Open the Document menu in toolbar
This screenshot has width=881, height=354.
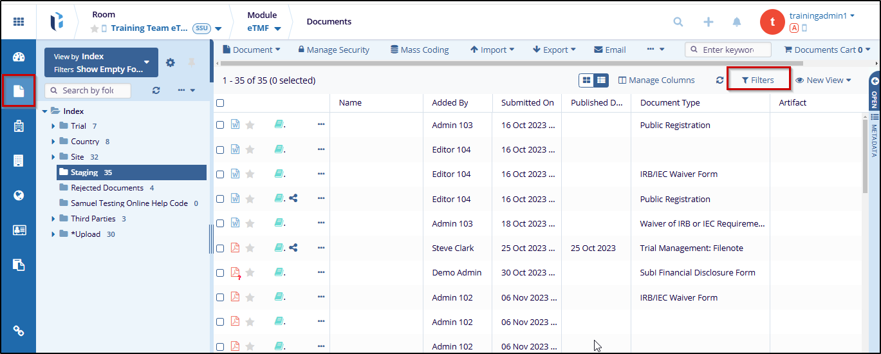click(x=251, y=50)
